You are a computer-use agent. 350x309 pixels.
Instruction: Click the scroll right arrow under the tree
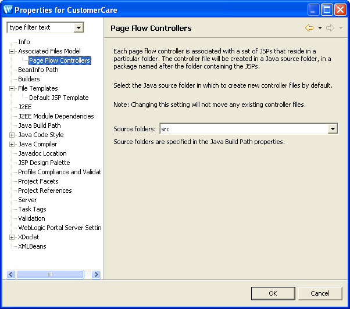tap(96, 275)
